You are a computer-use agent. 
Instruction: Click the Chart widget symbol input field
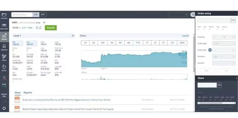[207, 85]
